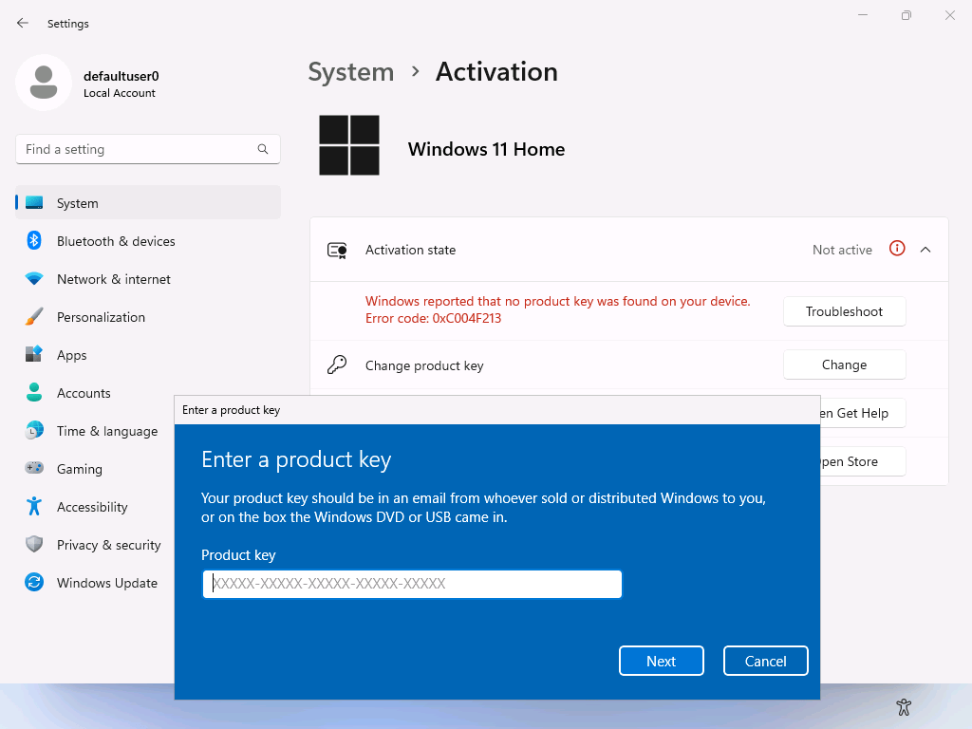Click the Network & internet Wi-Fi icon

tap(34, 279)
